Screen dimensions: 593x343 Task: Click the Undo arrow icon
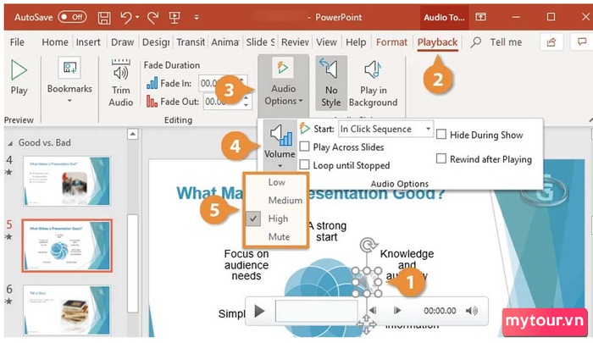tap(125, 18)
